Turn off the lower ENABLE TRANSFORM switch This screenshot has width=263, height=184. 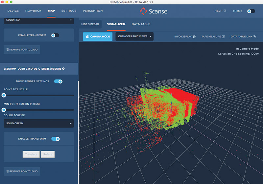tap(56, 139)
